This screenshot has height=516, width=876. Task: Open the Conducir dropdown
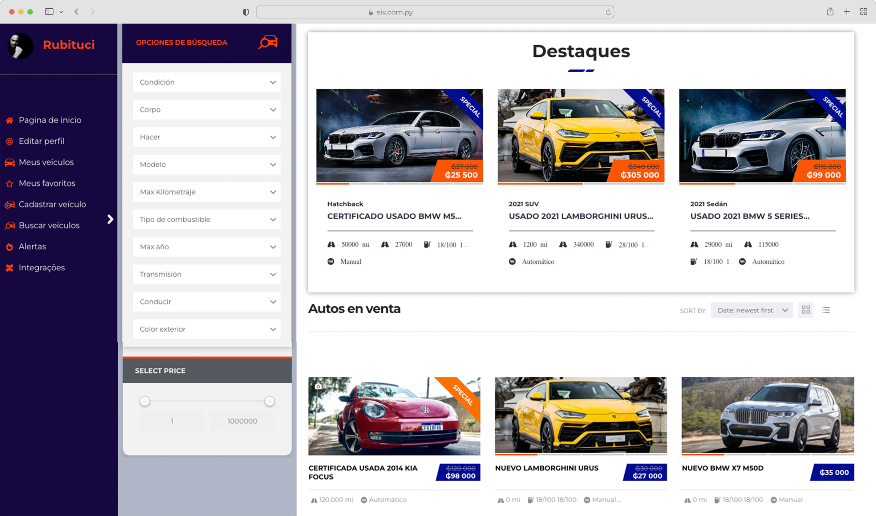(207, 302)
